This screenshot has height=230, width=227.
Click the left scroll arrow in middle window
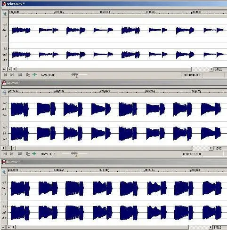coord(14,148)
